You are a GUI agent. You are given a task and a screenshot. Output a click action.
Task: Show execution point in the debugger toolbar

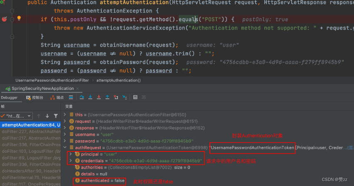(x=71, y=97)
